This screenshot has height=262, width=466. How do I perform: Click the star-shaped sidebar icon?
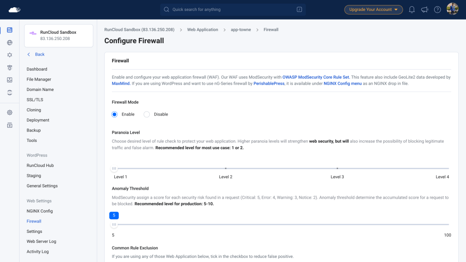(x=10, y=55)
